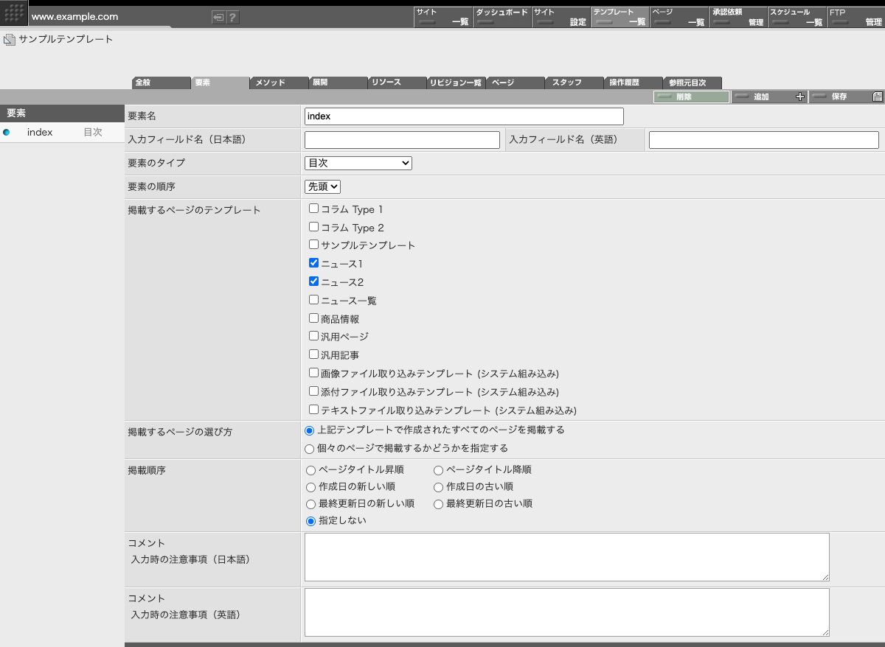Select the index item in the 要素 sidebar
The height and width of the screenshot is (647, 885).
click(x=40, y=133)
